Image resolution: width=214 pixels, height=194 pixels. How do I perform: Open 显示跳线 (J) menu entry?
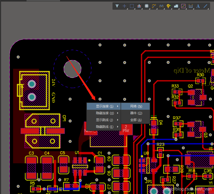[x=104, y=120]
